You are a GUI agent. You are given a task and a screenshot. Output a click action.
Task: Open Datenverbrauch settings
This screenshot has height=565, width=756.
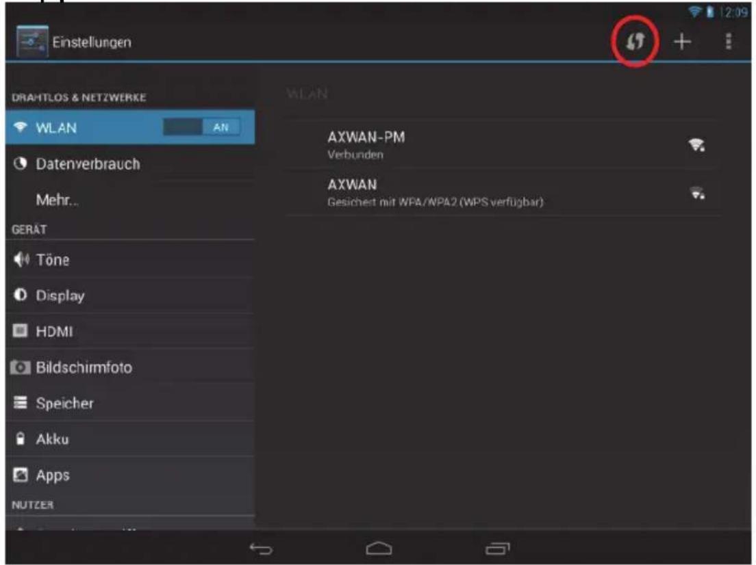click(x=129, y=163)
